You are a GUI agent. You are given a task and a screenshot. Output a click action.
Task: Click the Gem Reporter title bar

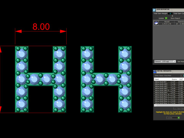168,10
